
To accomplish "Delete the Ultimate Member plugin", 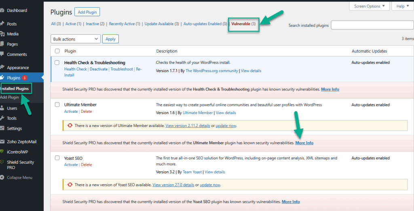I will [87, 112].
